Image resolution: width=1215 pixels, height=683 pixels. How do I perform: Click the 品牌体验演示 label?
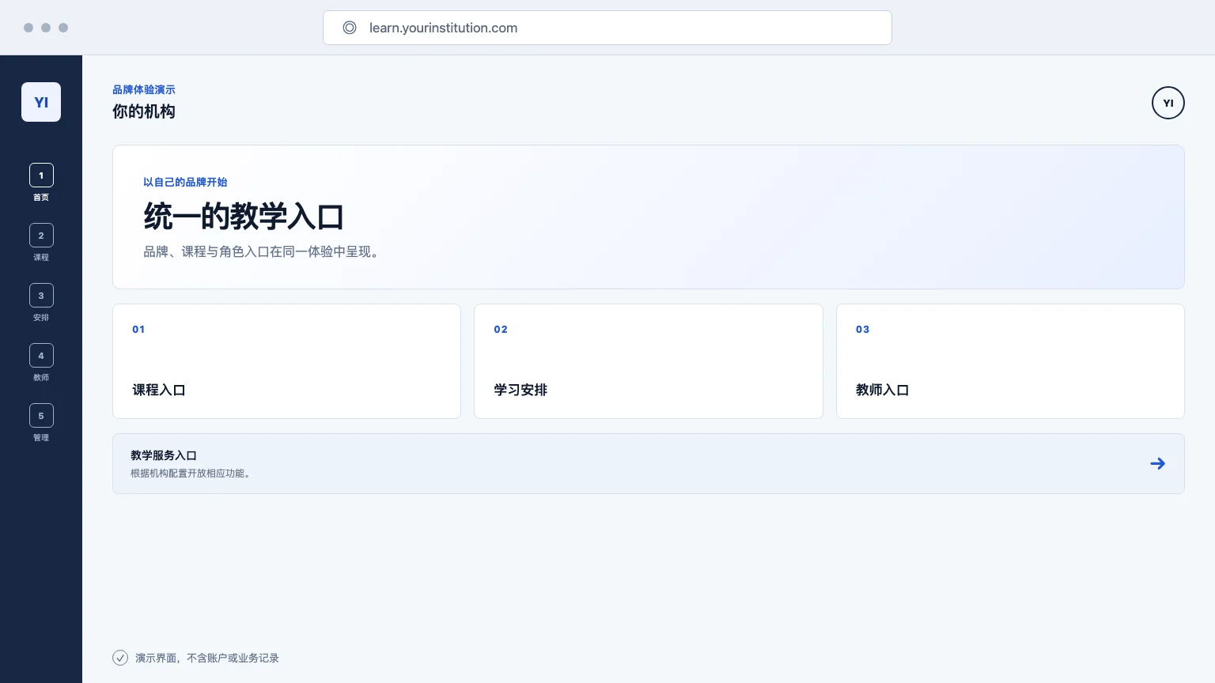[144, 90]
